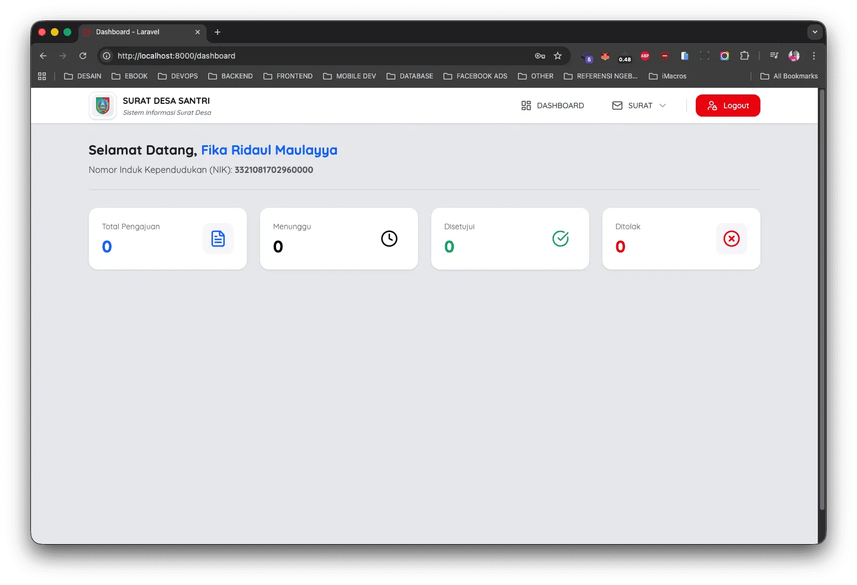The width and height of the screenshot is (857, 585).
Task: Select the Dashboard - Laravel tab
Action: (x=142, y=32)
